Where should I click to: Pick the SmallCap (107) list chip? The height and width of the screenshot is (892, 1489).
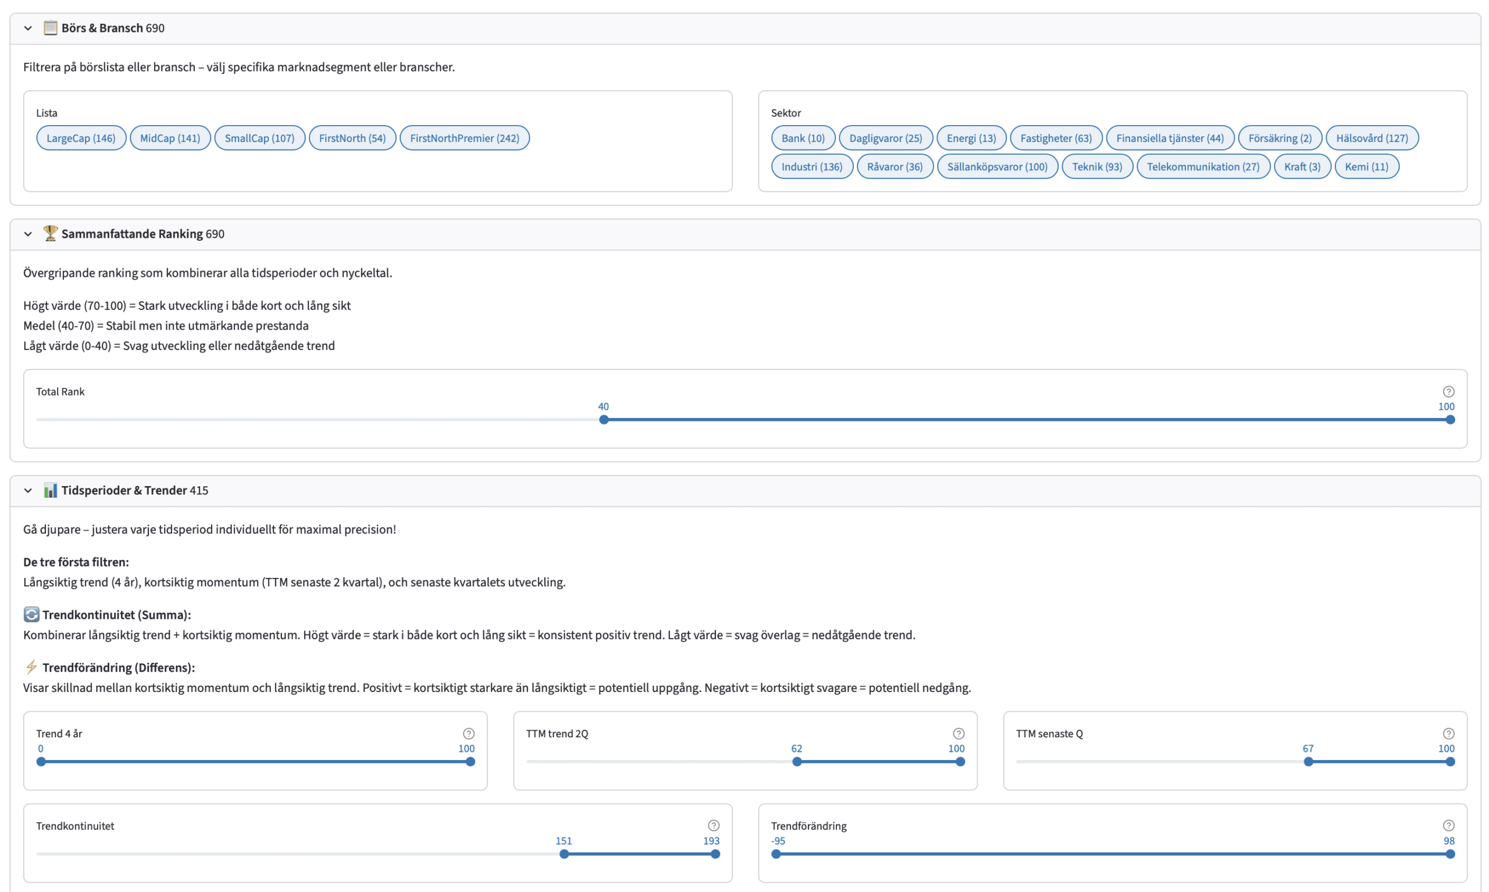pos(259,138)
